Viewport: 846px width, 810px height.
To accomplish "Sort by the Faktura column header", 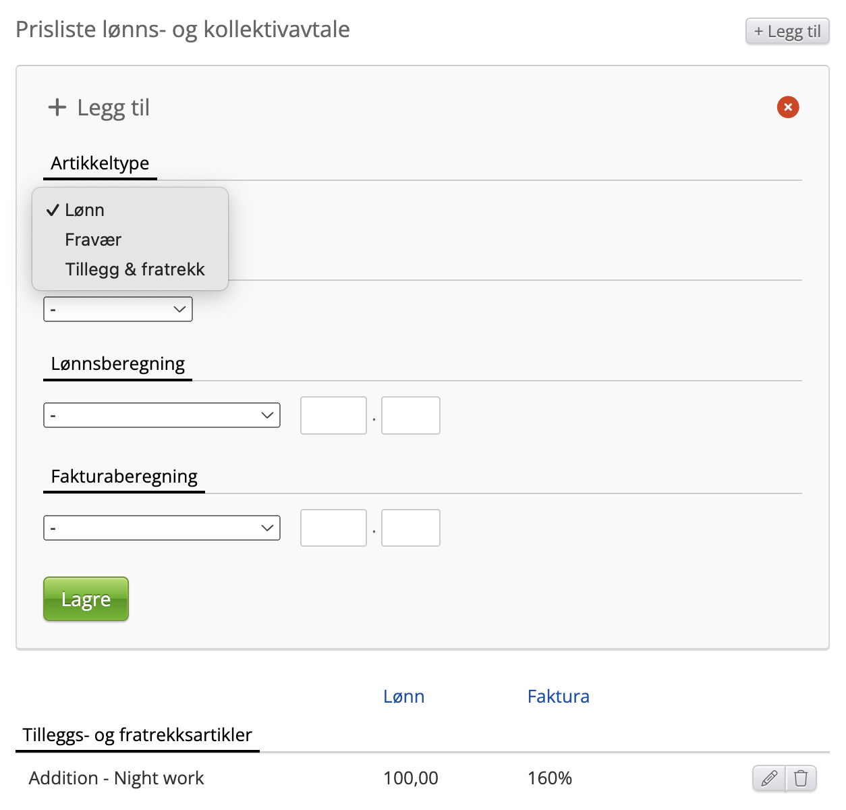I will (x=559, y=697).
